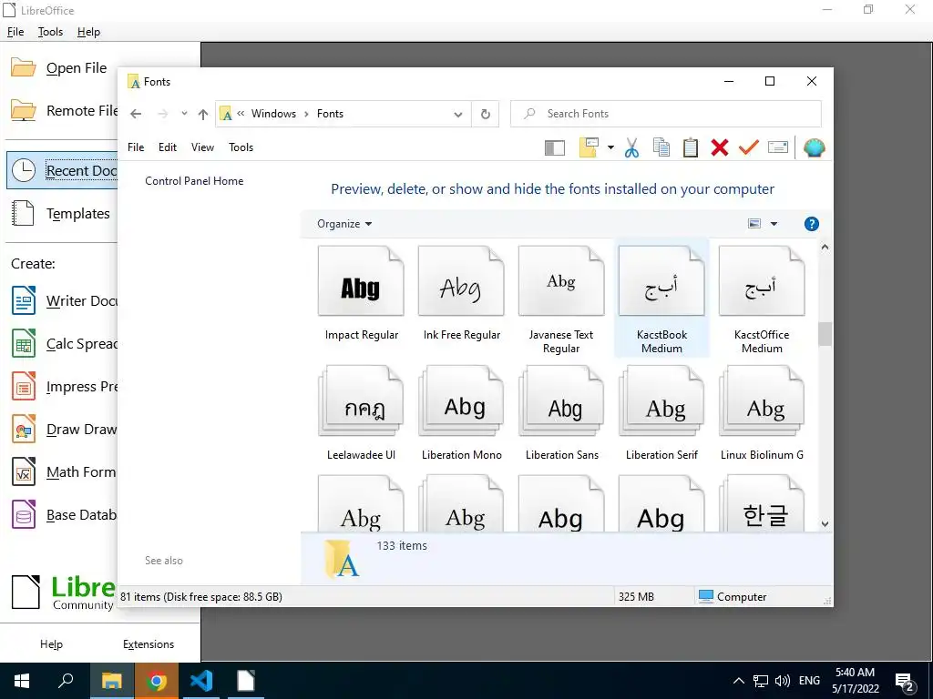Click the Rename toolbar icon
Screen dimensions: 933x699
[x=778, y=147]
